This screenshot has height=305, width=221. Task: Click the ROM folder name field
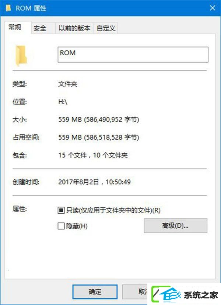point(133,55)
